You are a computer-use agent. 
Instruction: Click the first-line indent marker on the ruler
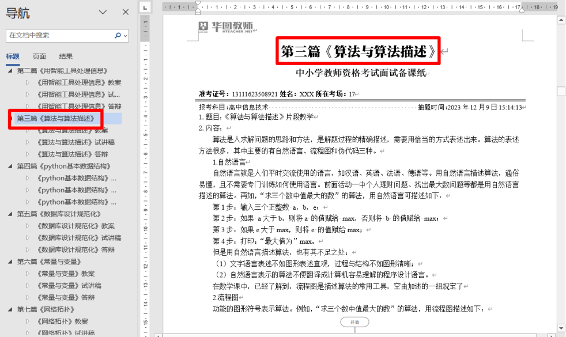point(198,4)
